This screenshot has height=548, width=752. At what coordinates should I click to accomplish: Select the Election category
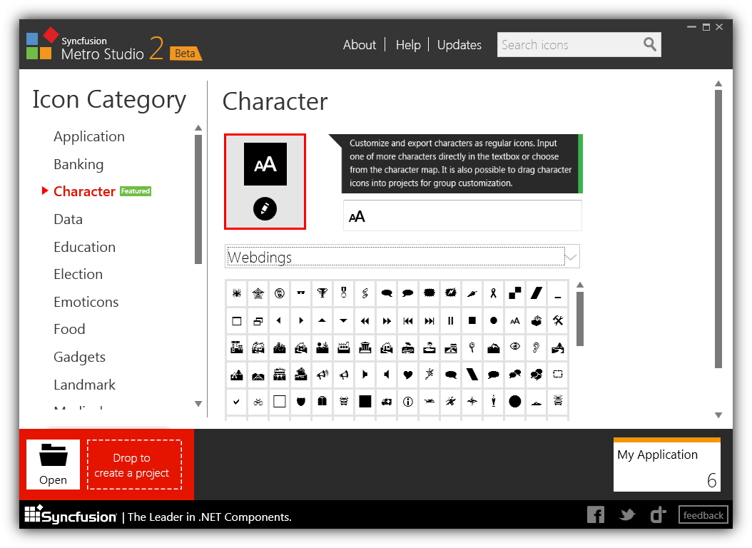click(x=78, y=274)
